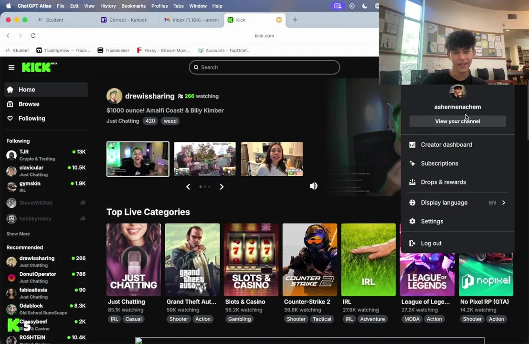Go to previous featured carousel slide
This screenshot has width=529, height=344.
tap(188, 187)
